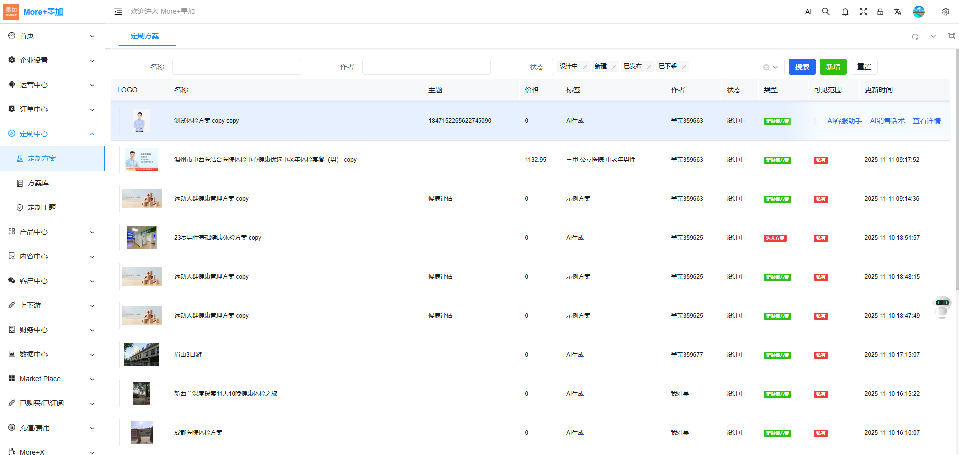Screen dimensions: 959x455
Task: Click the 名称 search input field
Action: (236, 67)
